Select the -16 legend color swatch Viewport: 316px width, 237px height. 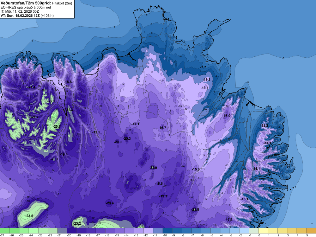tap(110, 231)
